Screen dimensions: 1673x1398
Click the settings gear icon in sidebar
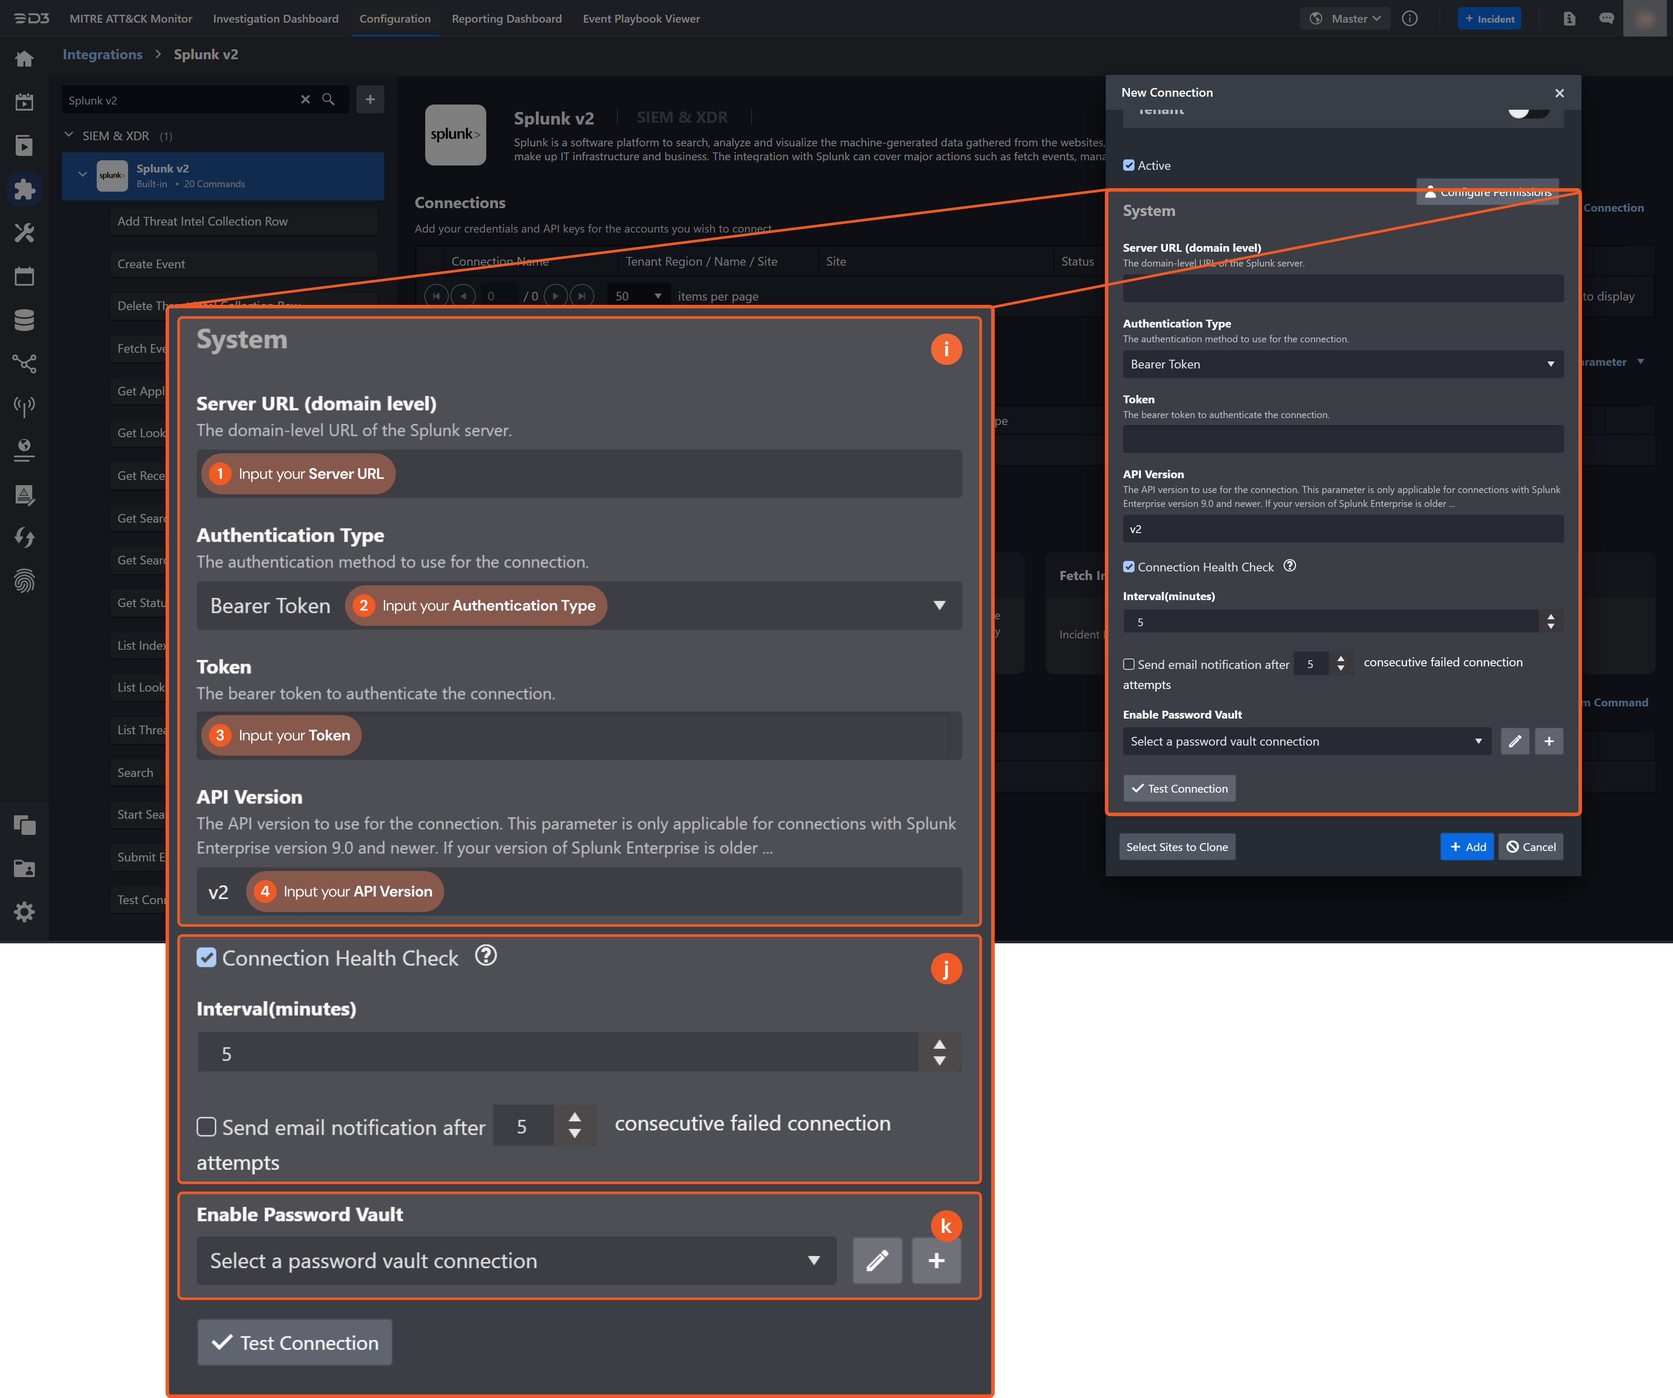click(24, 911)
